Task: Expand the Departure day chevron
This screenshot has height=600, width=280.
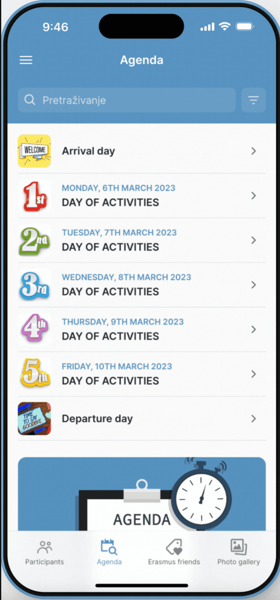Action: point(254,419)
